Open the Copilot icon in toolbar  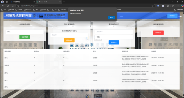point(182,6)
